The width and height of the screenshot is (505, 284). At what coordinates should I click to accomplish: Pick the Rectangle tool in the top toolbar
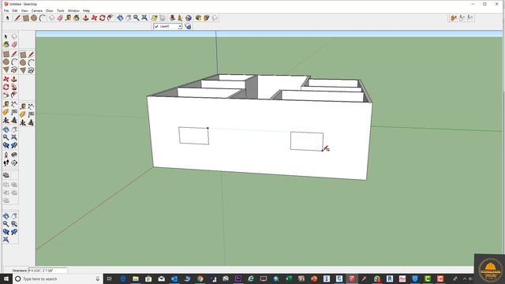(x=26, y=18)
